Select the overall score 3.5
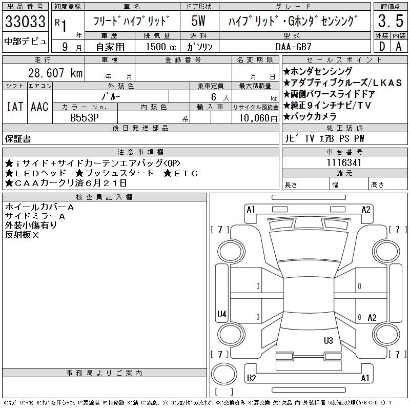 [x=391, y=21]
